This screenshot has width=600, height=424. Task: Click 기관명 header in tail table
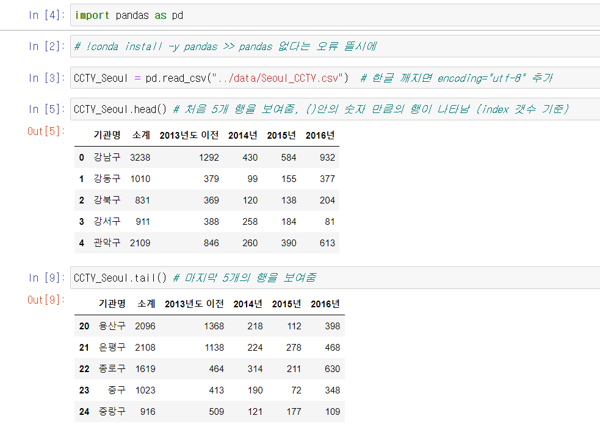click(112, 304)
